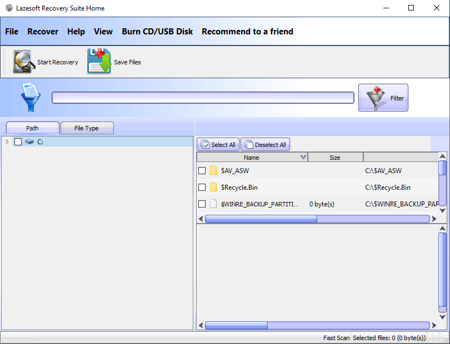Viewport: 450px width, 344px height.
Task: Click the 0 byte(s) size cell
Action: (322, 204)
